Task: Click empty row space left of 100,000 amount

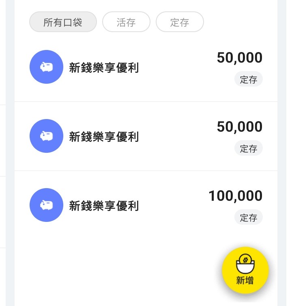Action: (x=174, y=206)
